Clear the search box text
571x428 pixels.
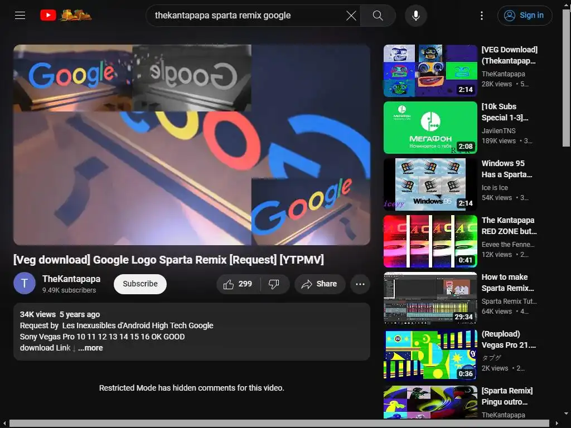pyautogui.click(x=351, y=16)
